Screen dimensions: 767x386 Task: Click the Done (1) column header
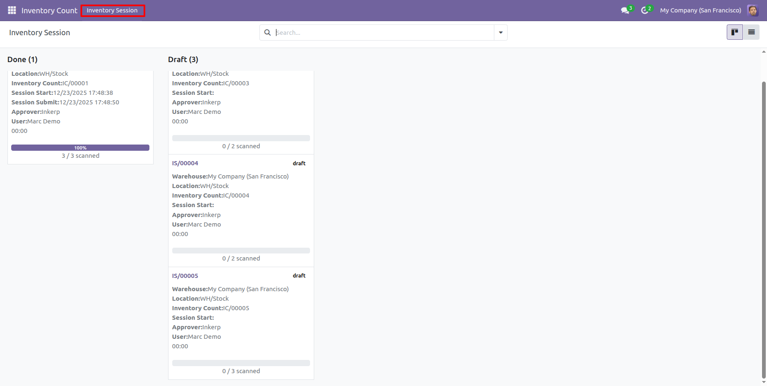(22, 60)
